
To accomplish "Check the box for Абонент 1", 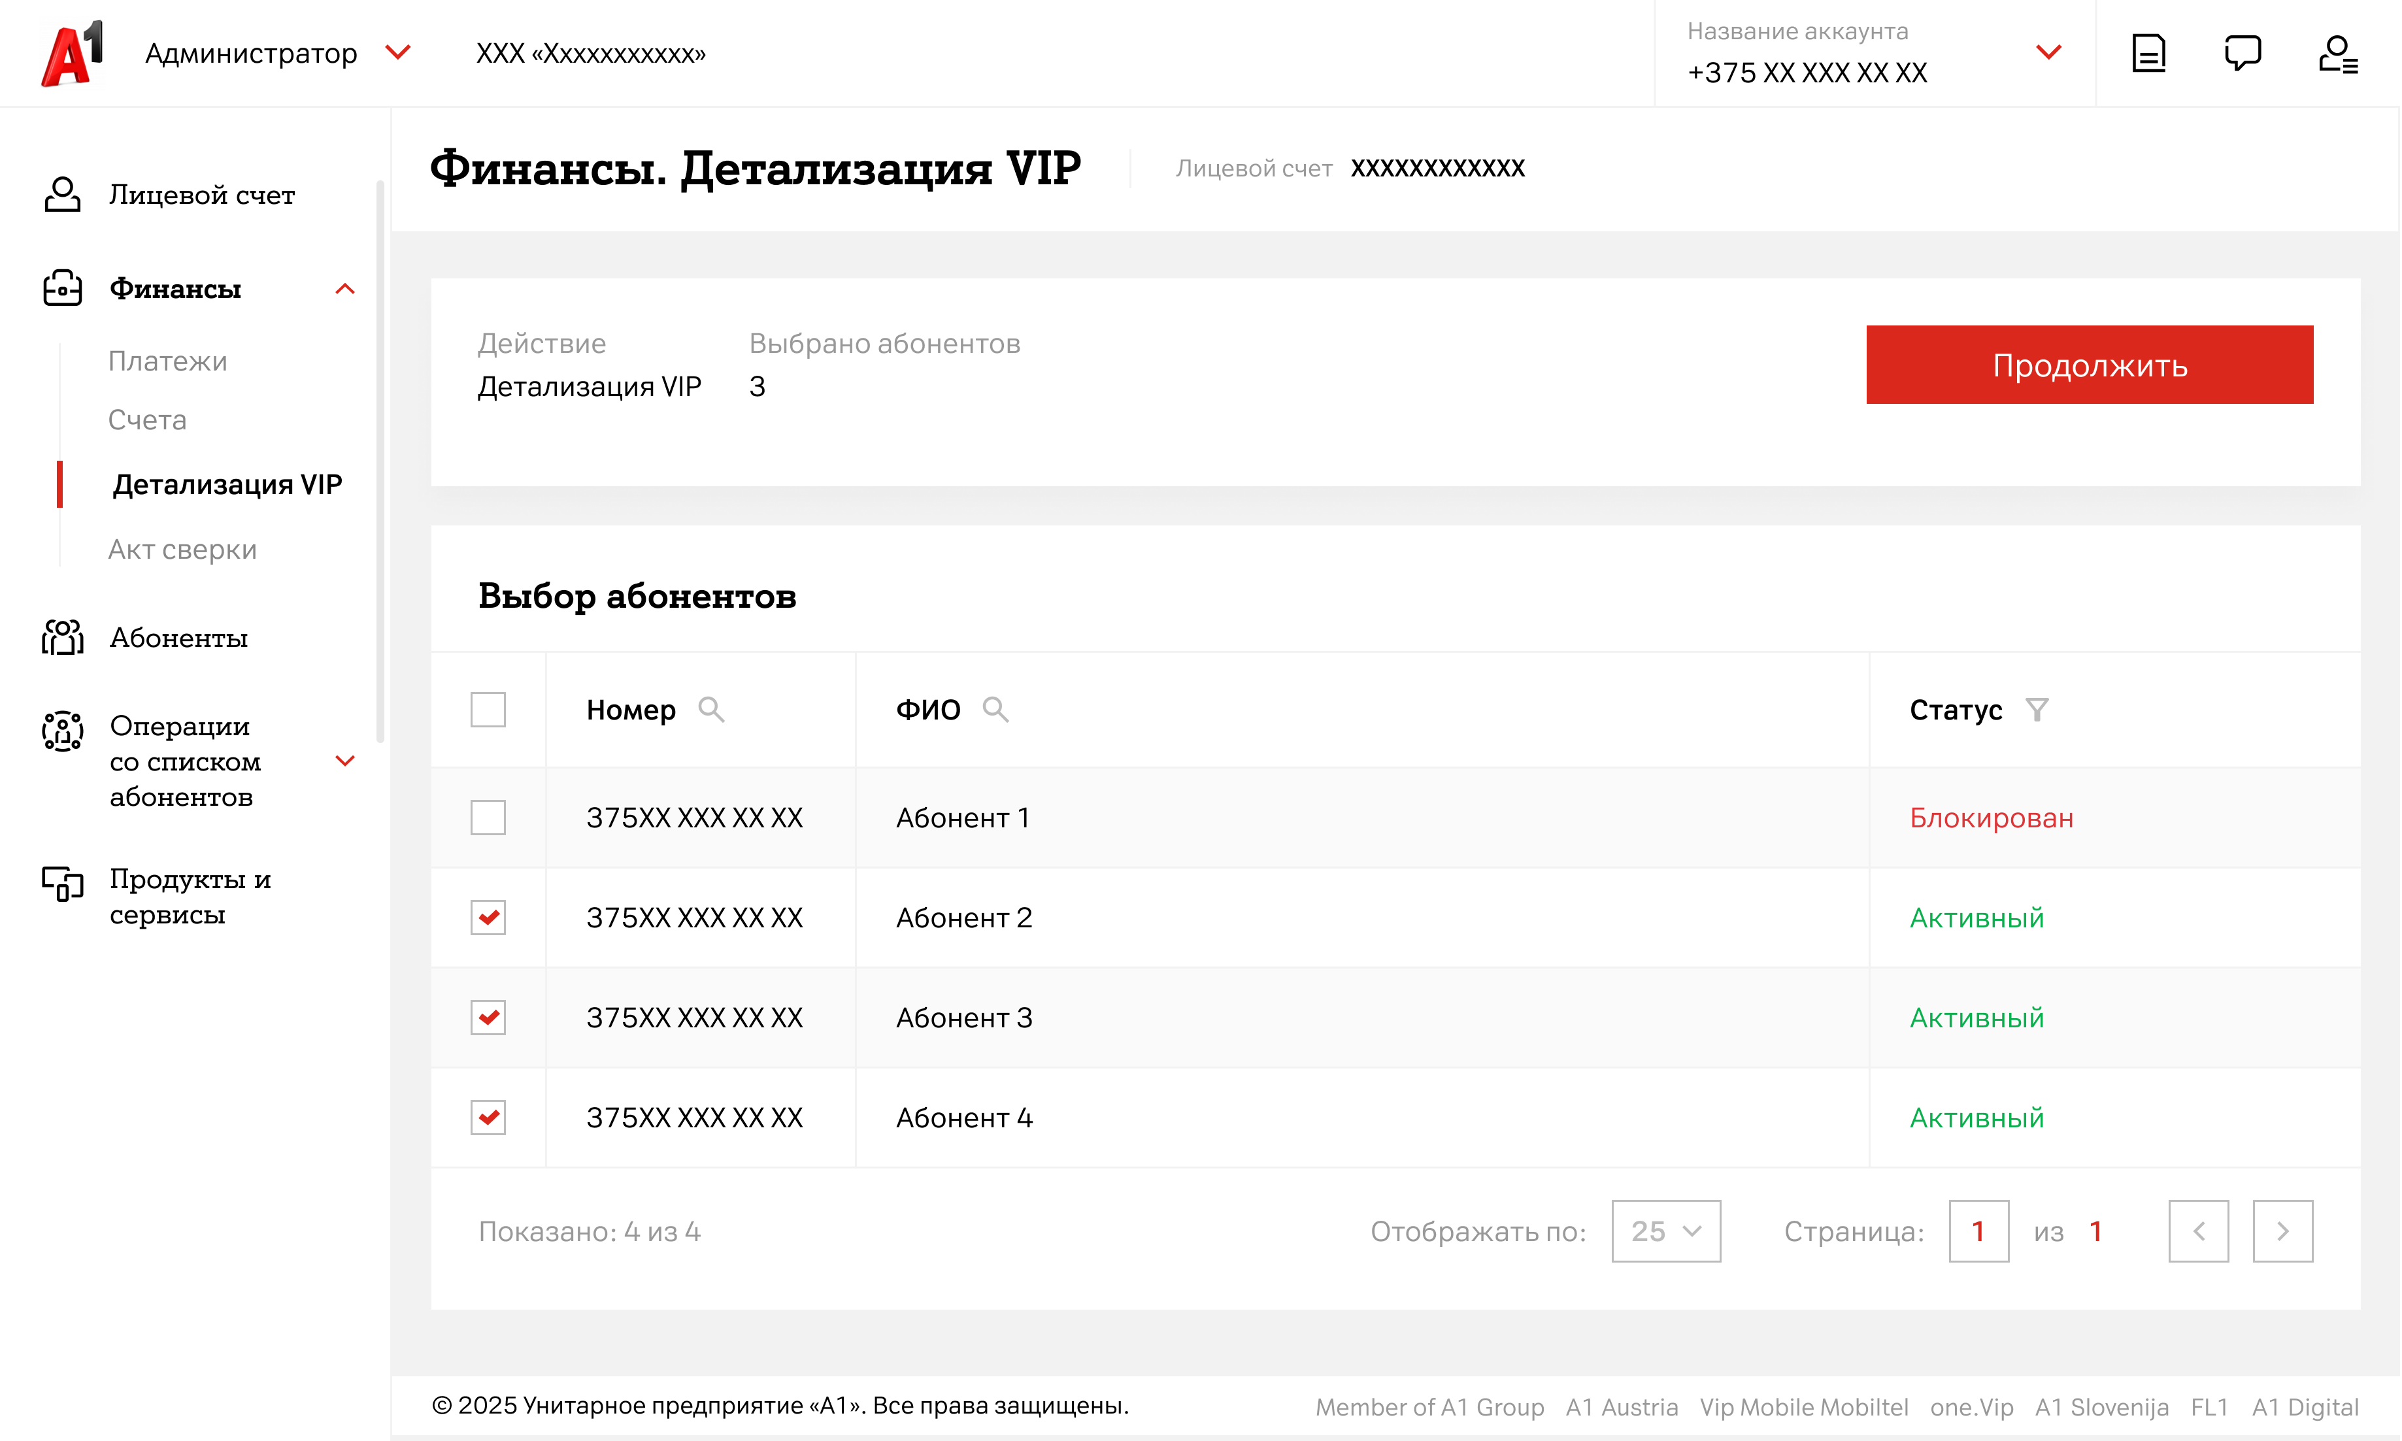I will click(x=488, y=818).
